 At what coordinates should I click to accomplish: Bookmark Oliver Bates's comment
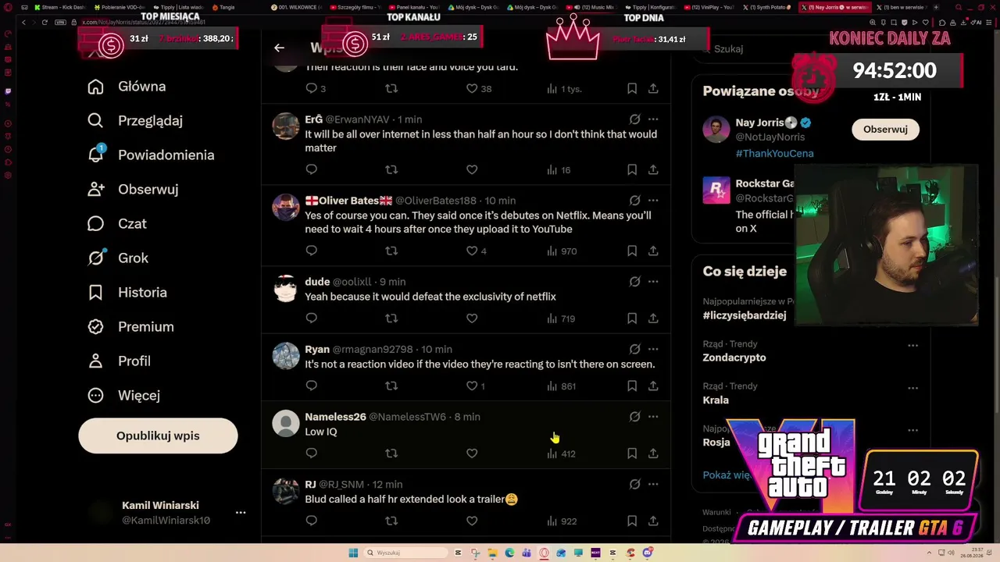[x=632, y=251]
